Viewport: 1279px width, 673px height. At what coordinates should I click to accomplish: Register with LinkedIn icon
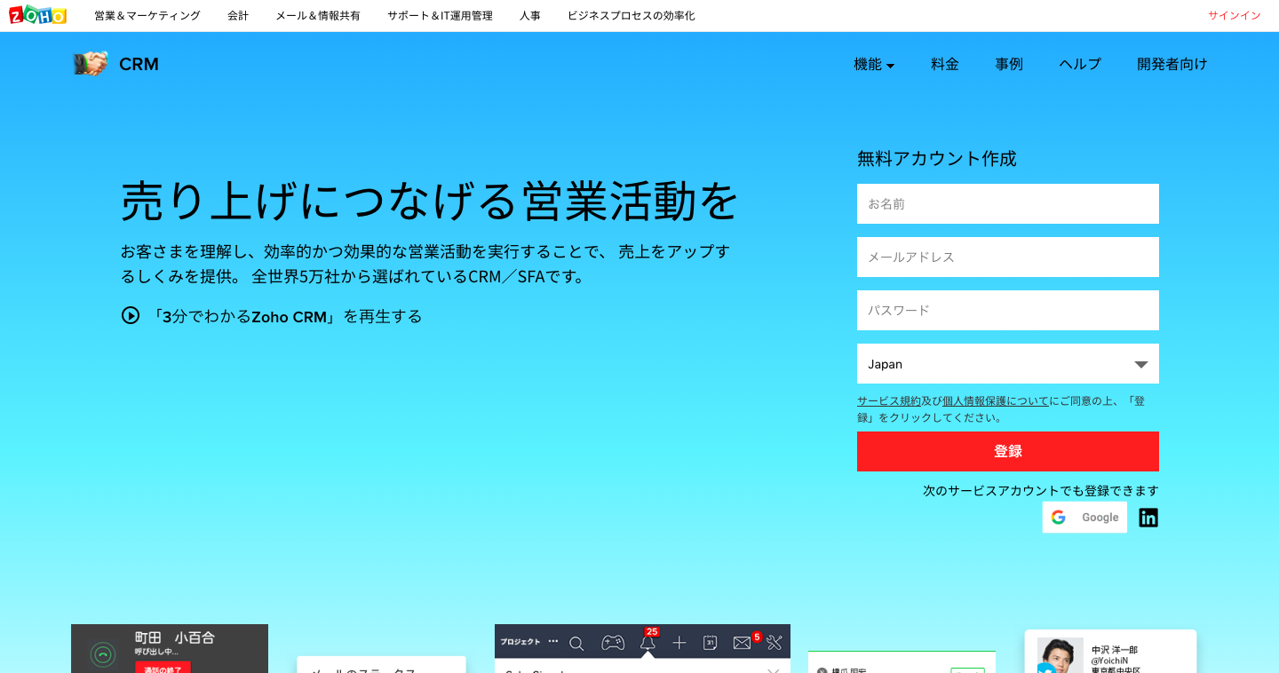pyautogui.click(x=1148, y=518)
